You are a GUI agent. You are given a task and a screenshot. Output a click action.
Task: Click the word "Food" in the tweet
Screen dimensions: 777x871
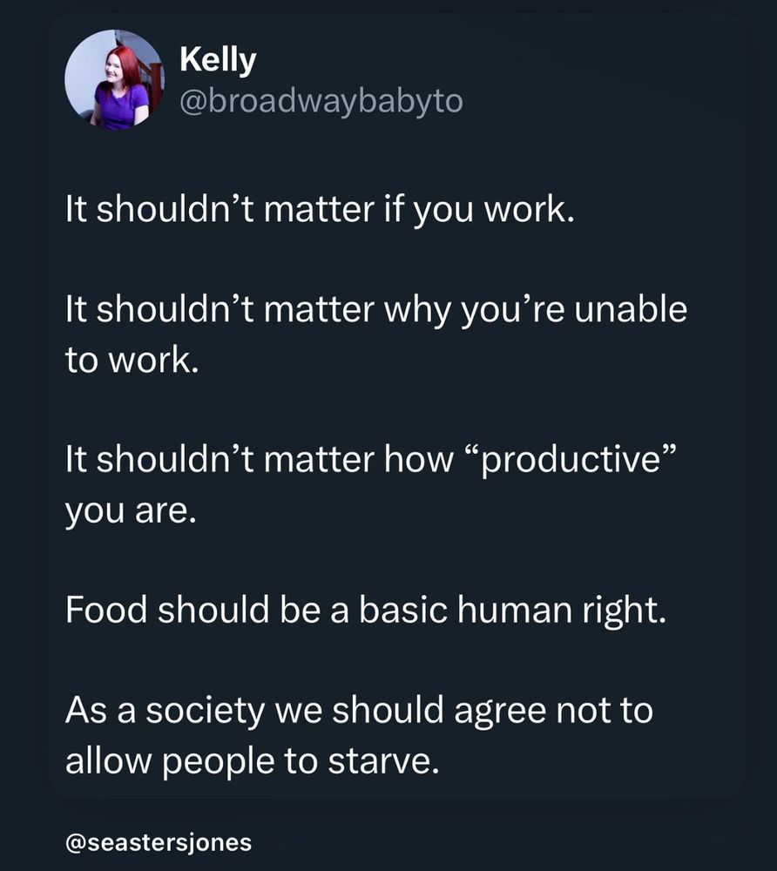click(x=106, y=609)
